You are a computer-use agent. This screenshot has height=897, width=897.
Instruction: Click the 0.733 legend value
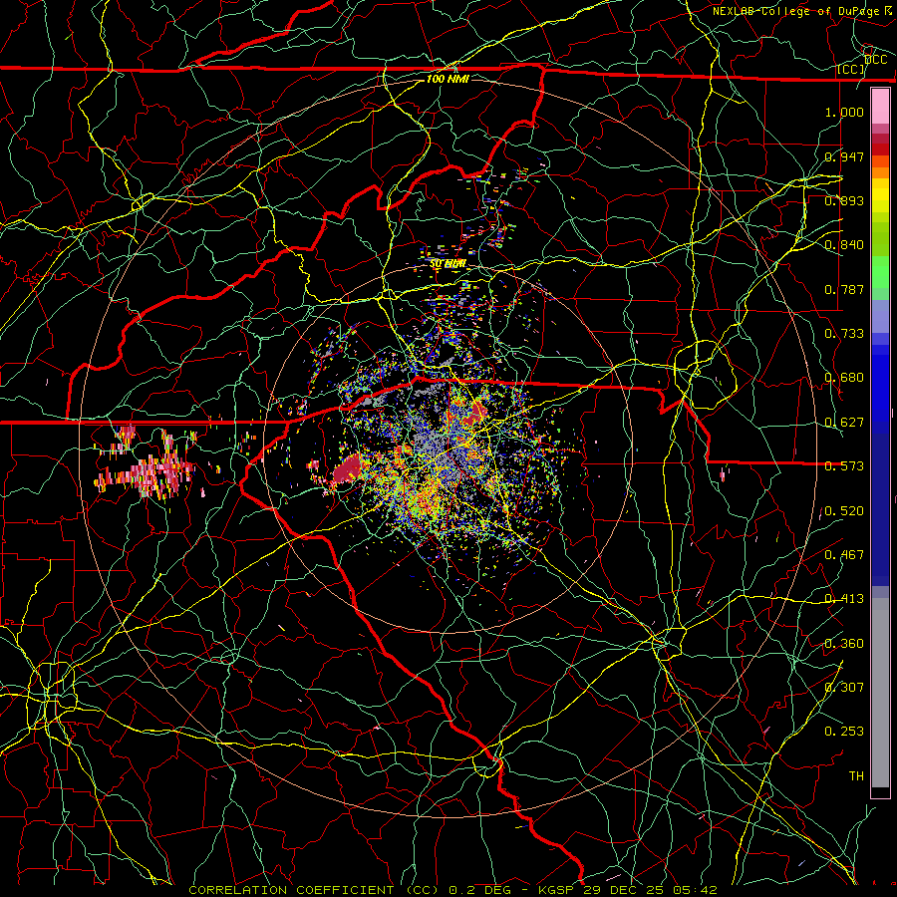tap(844, 333)
